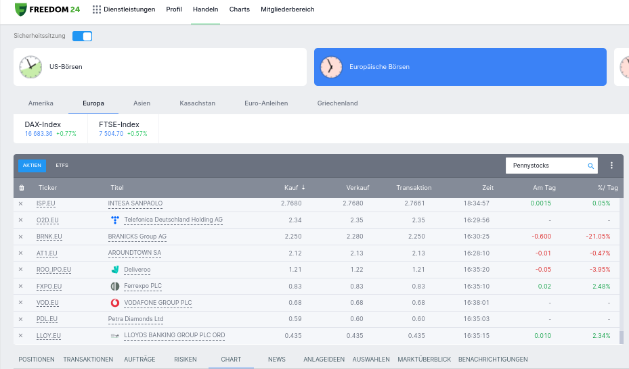Toggle the Sicherheitssitzung switch
Screen dimensions: 629x369
(82, 36)
